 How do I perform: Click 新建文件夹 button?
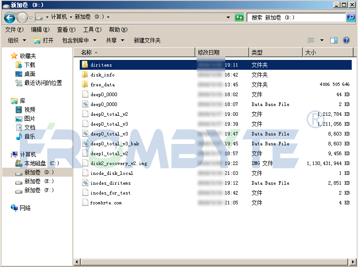click(147, 40)
